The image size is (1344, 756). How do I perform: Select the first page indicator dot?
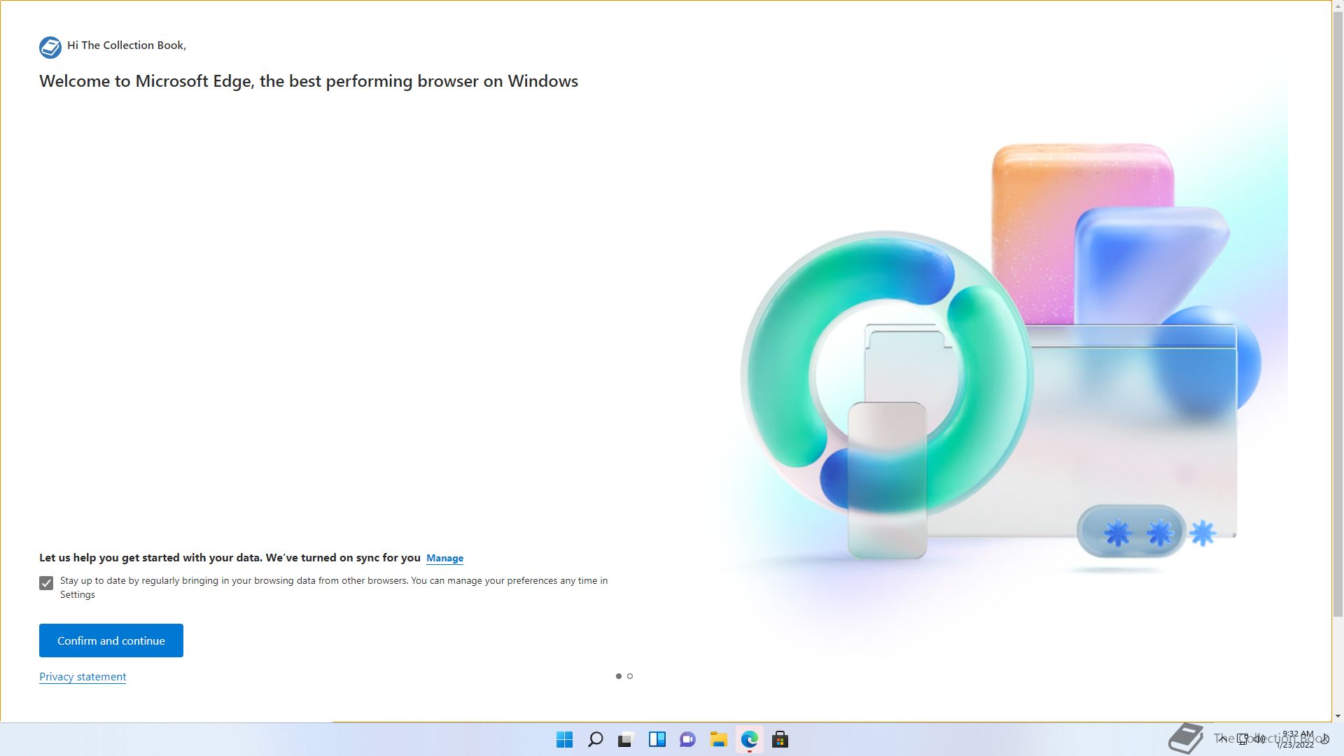(619, 676)
